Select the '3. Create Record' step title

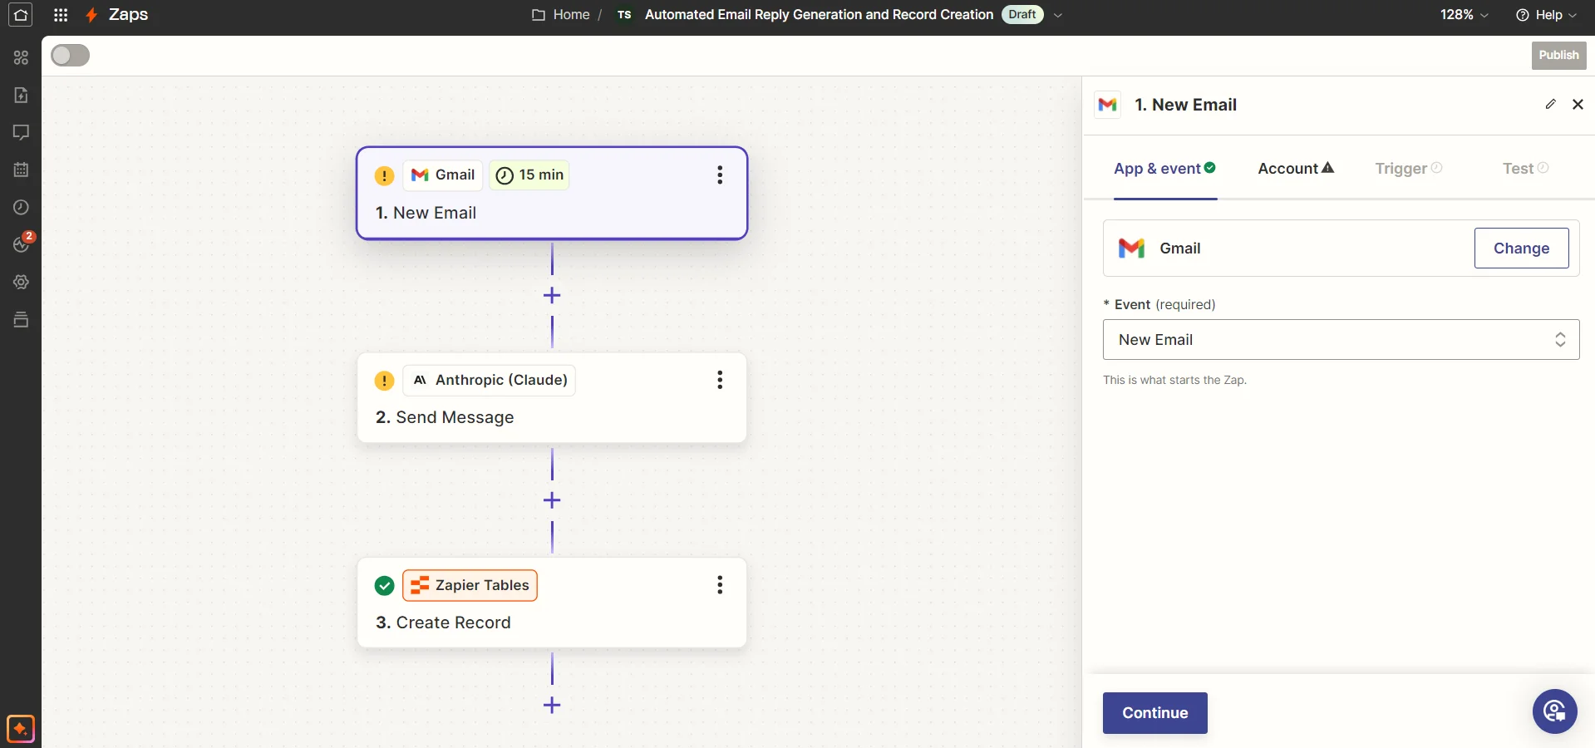click(x=443, y=623)
